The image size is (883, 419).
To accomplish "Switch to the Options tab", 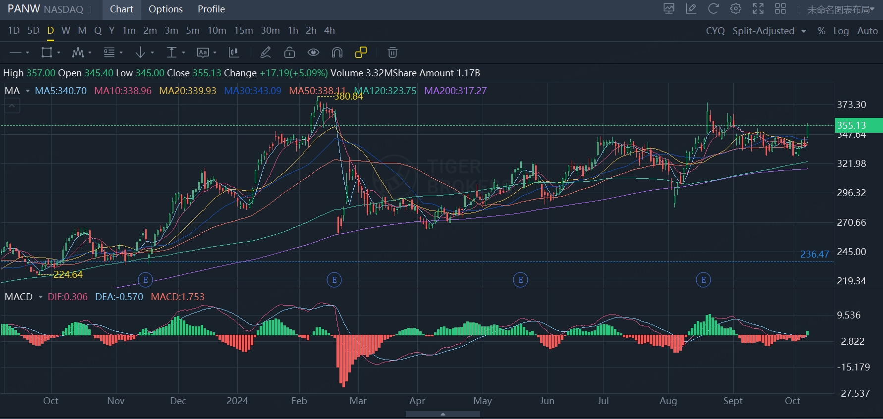I will pos(166,9).
